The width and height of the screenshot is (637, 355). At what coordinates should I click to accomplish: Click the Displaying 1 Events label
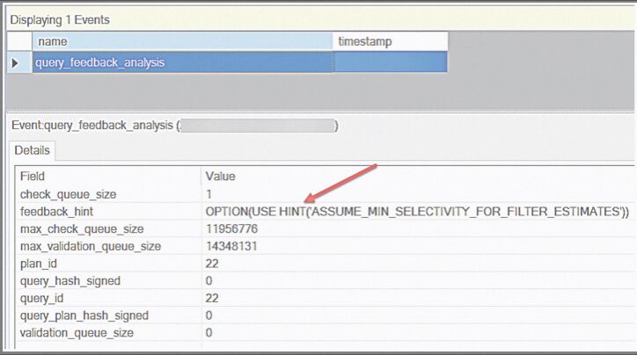[60, 20]
